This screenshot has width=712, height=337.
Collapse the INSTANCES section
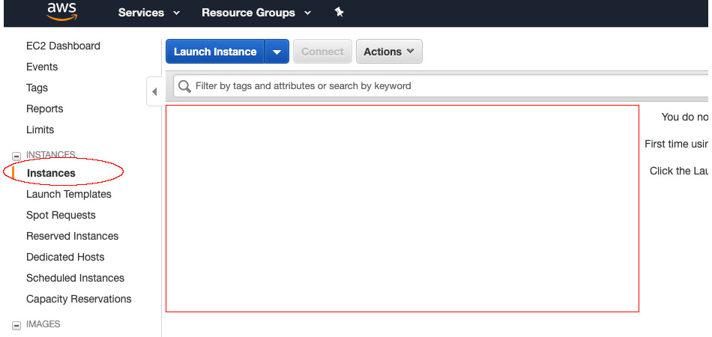16,156
